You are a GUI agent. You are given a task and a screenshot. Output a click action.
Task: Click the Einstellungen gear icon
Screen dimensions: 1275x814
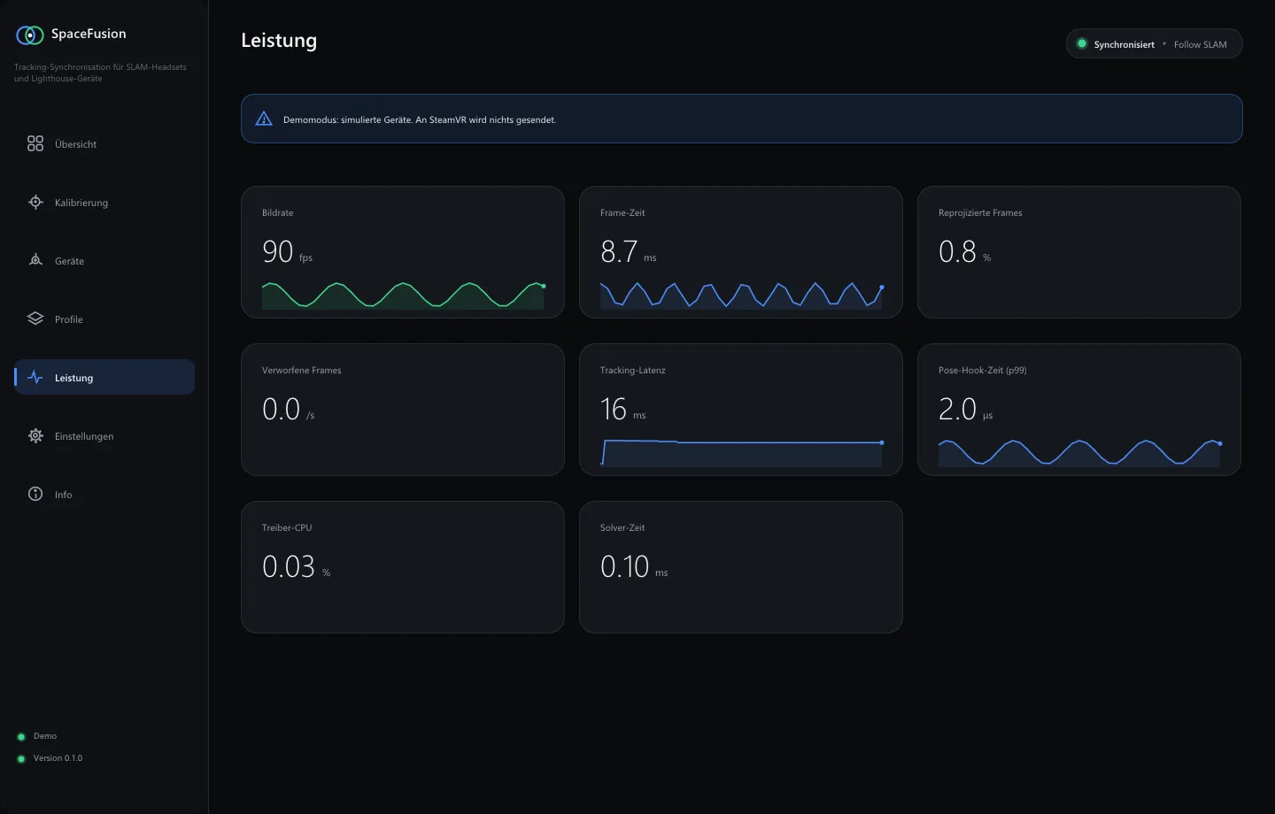35,435
